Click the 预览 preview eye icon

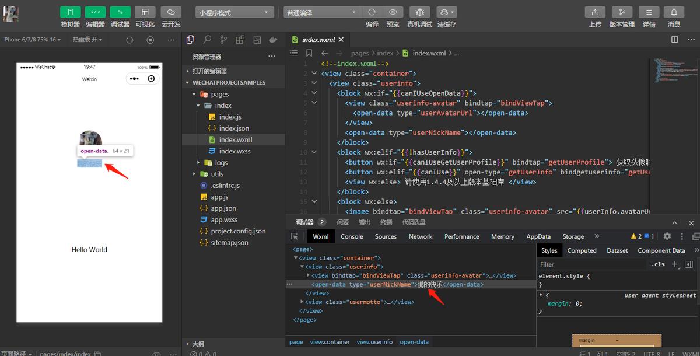393,12
